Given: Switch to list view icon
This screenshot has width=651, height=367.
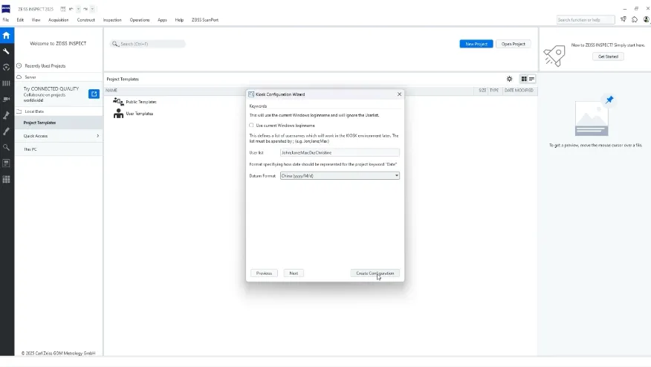Looking at the screenshot, I should [x=531, y=79].
